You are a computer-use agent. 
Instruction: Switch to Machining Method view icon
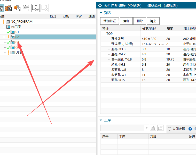[26, 8]
